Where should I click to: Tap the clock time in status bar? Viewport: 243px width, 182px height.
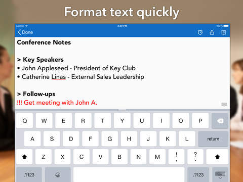pos(123,26)
